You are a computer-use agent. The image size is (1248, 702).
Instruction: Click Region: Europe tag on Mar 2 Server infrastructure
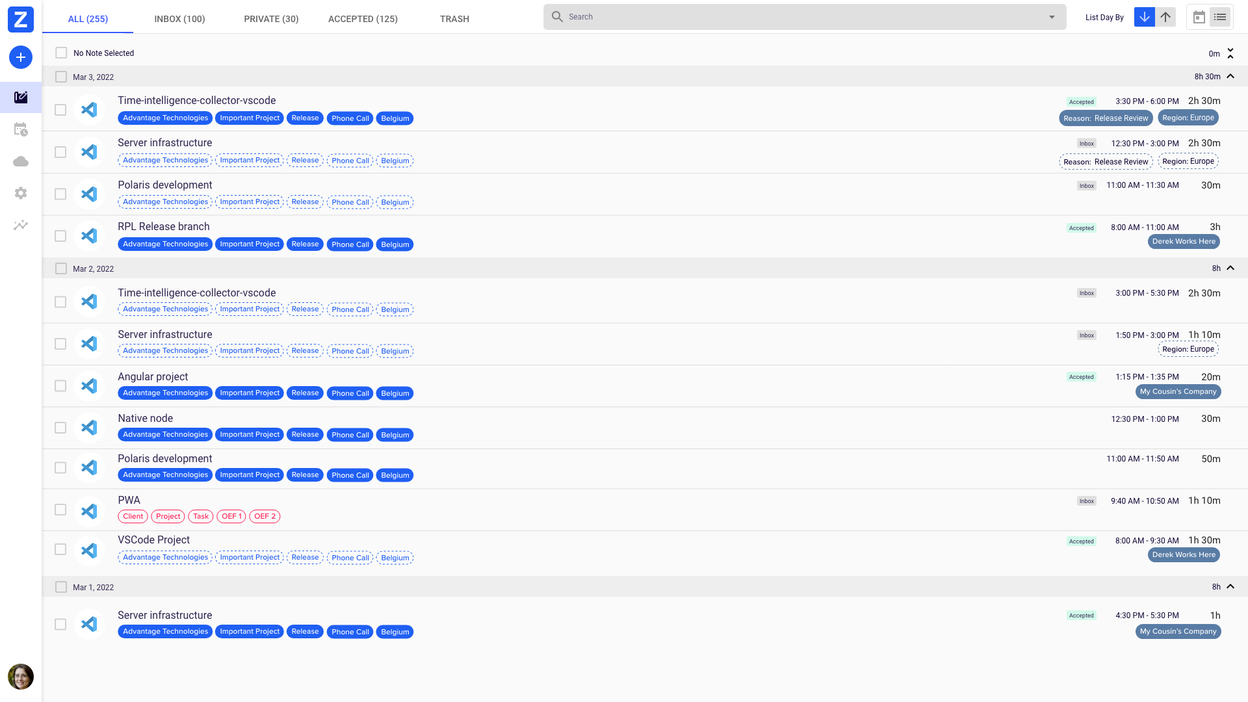click(1188, 350)
